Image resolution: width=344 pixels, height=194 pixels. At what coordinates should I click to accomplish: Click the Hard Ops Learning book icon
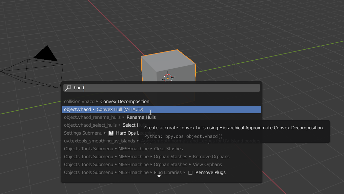coord(111,133)
